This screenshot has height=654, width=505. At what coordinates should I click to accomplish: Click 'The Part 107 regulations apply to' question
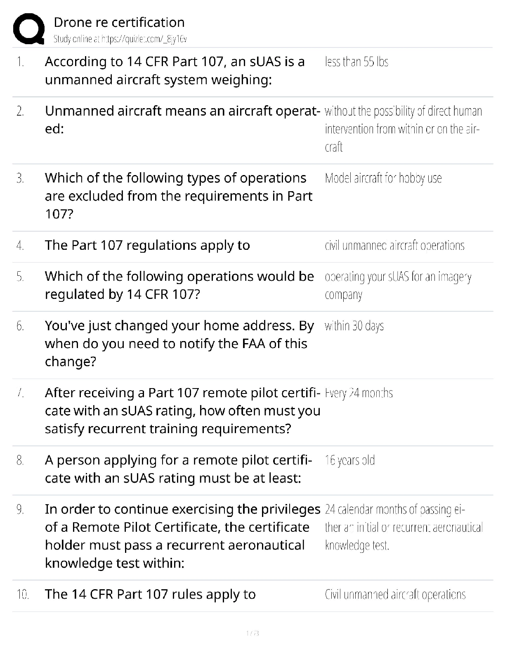[x=147, y=245]
